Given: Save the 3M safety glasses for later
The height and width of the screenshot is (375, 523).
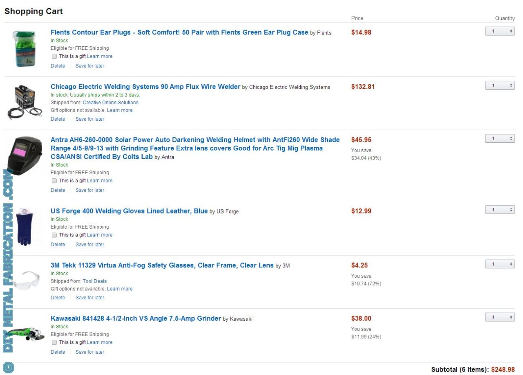Looking at the screenshot, I should (90, 298).
